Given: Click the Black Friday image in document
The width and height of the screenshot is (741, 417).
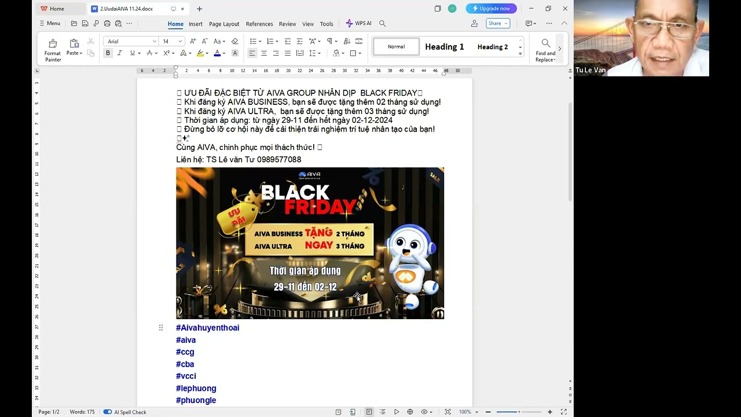Looking at the screenshot, I should coord(310,243).
